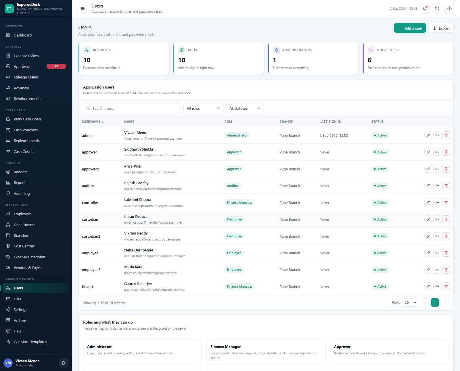The width and height of the screenshot is (460, 371).
Task: Click the refresh icon in header
Action: (437, 9)
